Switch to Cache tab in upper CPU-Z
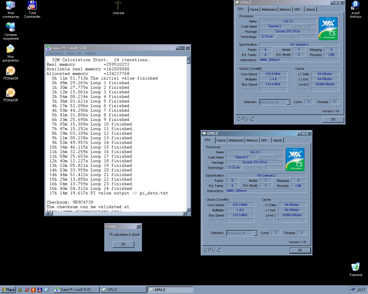 [x=254, y=9]
